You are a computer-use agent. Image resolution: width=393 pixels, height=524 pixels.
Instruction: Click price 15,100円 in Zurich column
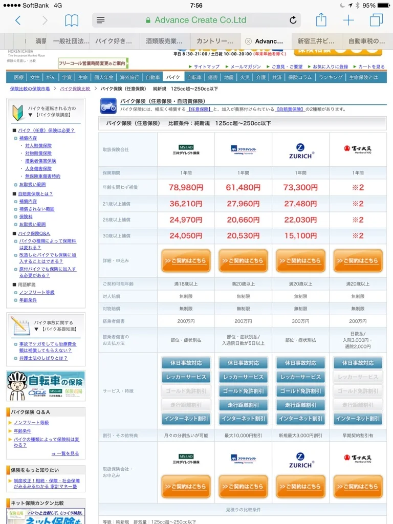pyautogui.click(x=300, y=236)
